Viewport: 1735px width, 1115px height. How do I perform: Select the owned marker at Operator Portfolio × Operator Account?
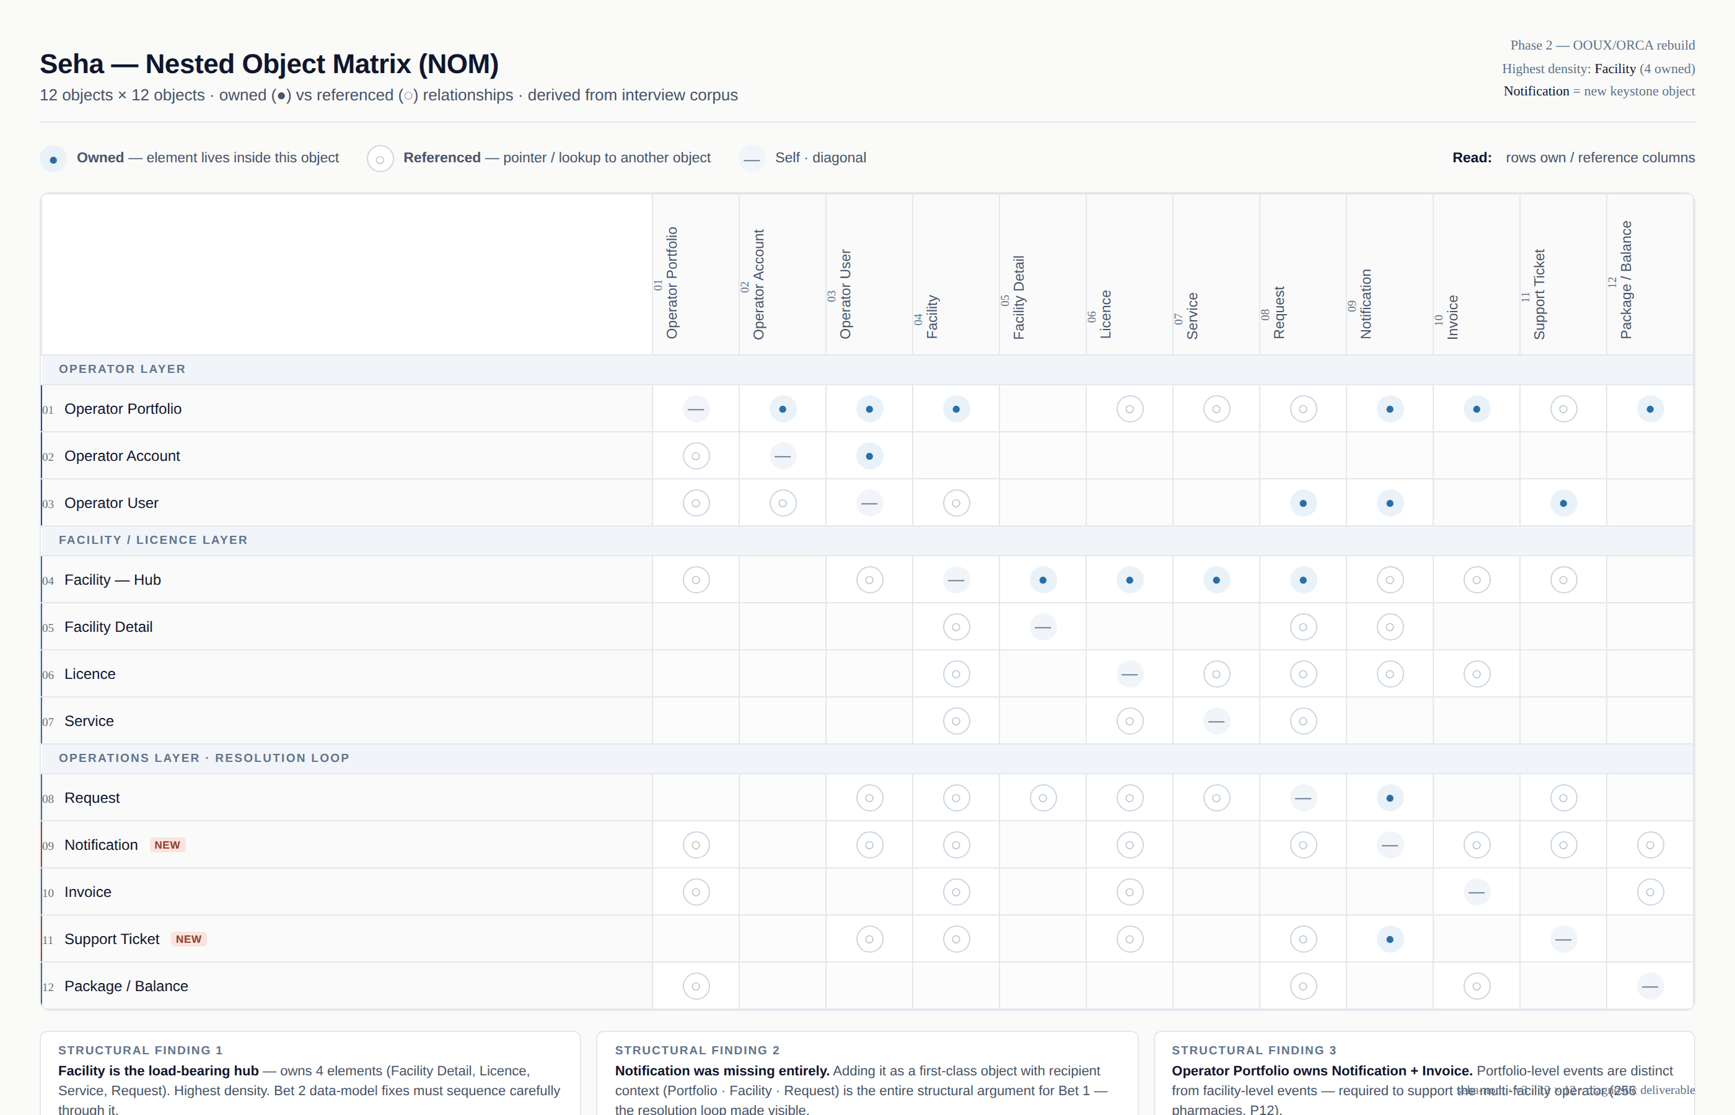(x=782, y=408)
